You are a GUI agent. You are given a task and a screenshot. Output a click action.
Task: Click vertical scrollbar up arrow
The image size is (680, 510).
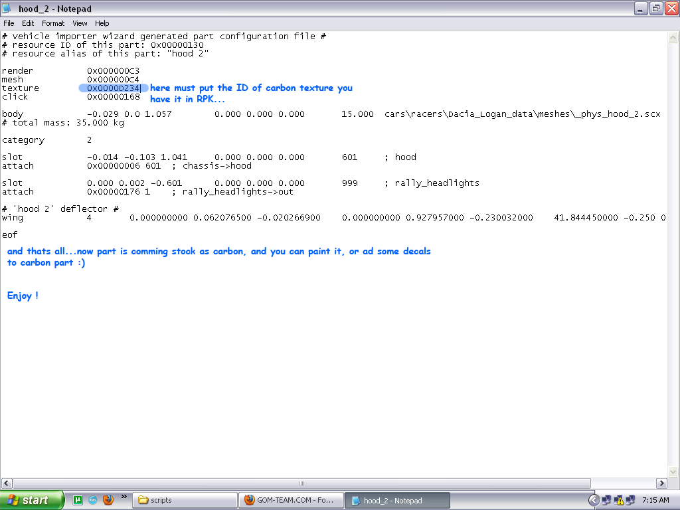coord(673,38)
